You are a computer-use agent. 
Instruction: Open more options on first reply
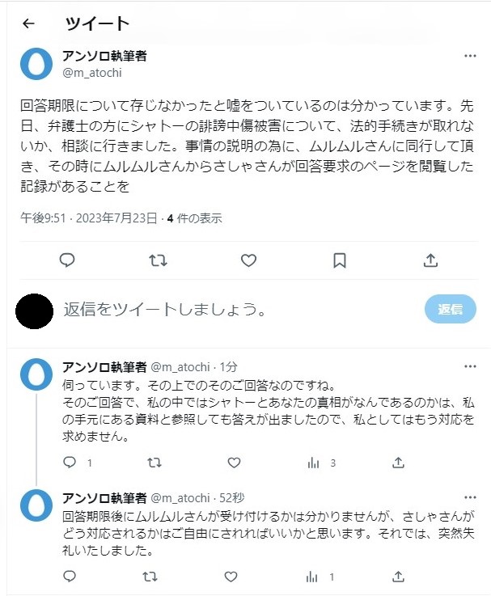click(x=470, y=366)
